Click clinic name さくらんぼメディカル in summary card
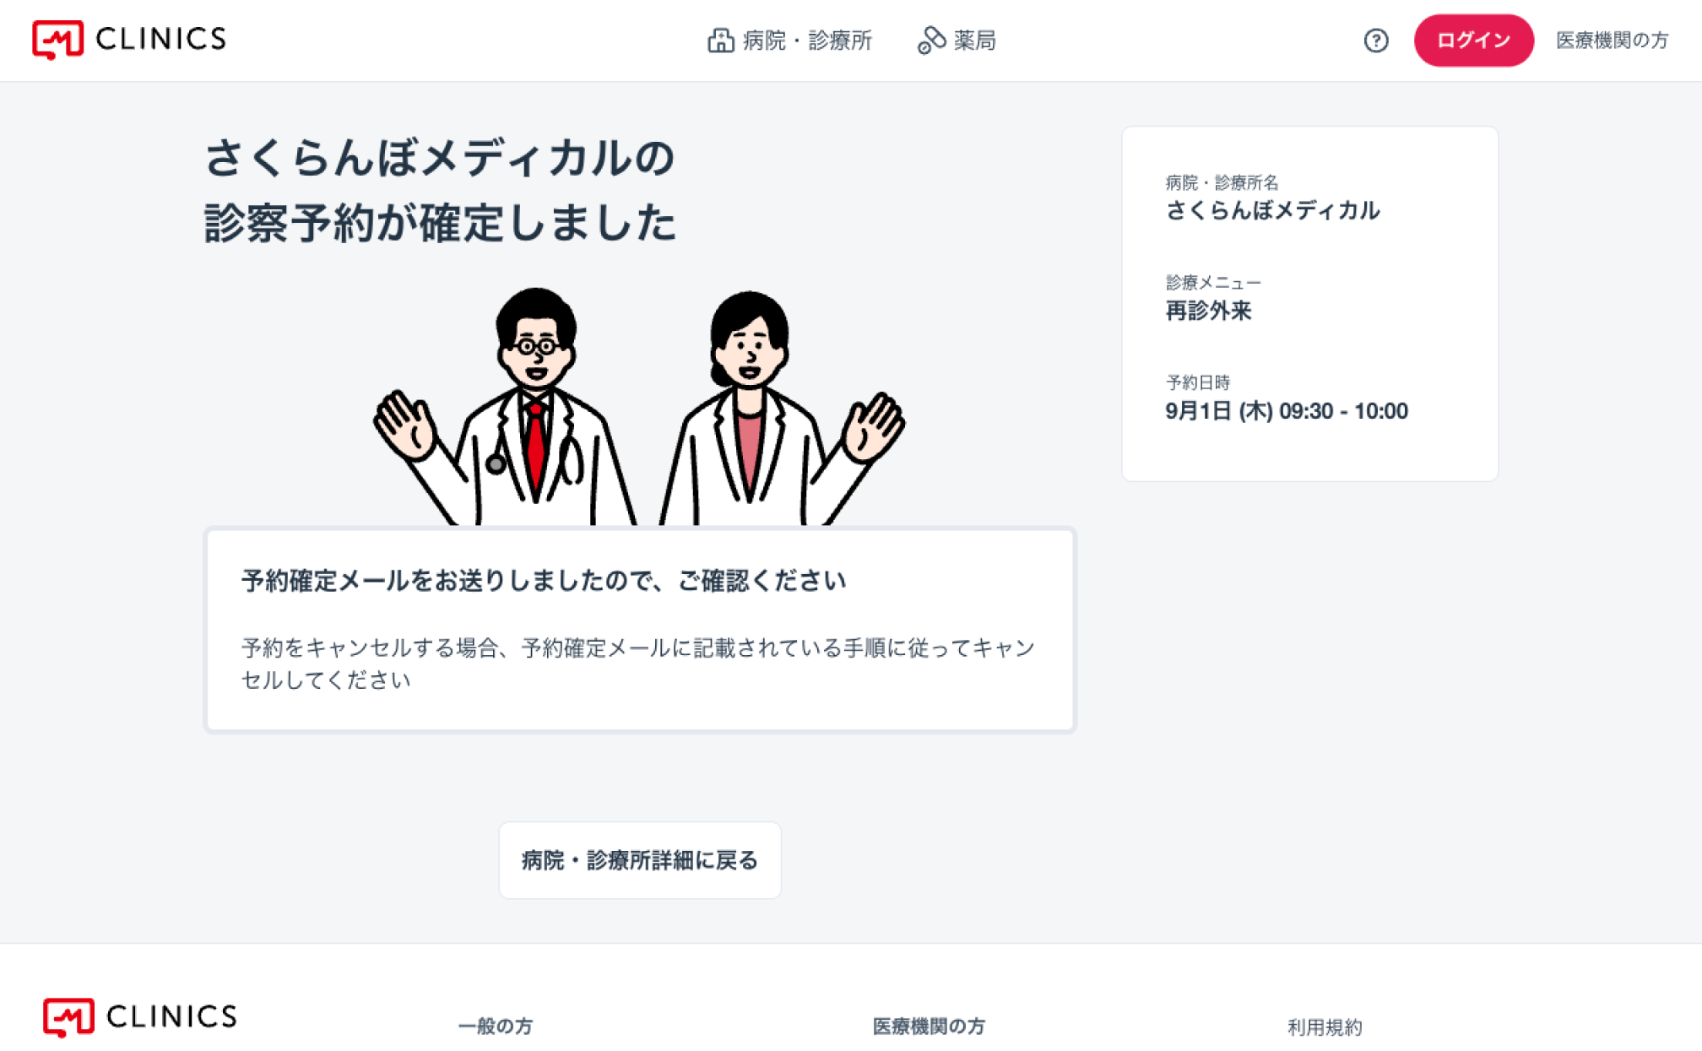The height and width of the screenshot is (1051, 1702). (1272, 210)
